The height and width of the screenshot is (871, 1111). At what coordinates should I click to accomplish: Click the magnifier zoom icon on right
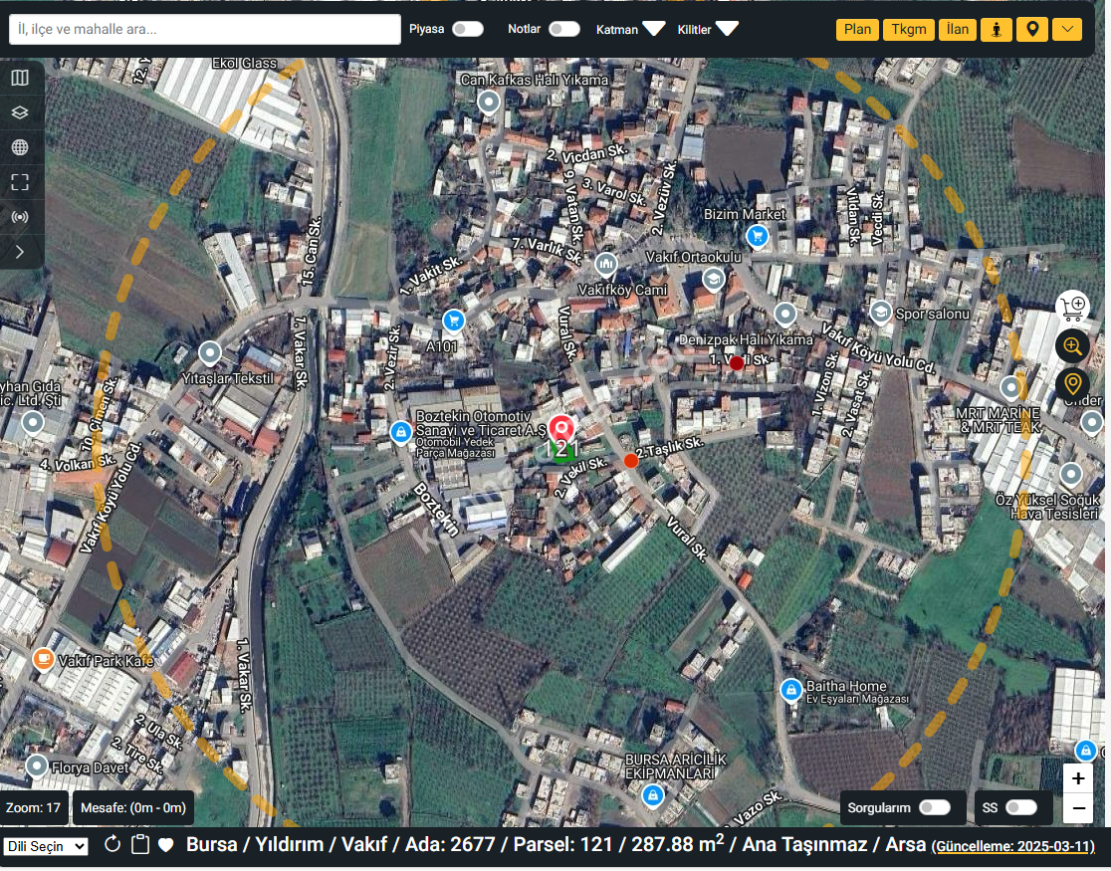[1072, 346]
